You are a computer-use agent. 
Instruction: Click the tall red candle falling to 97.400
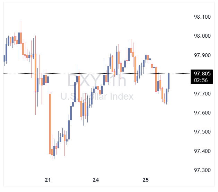[50, 123]
